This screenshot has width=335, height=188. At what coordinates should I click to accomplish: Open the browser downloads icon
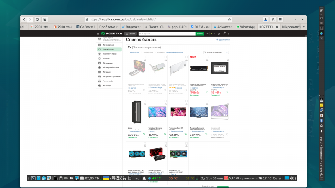[265, 19]
